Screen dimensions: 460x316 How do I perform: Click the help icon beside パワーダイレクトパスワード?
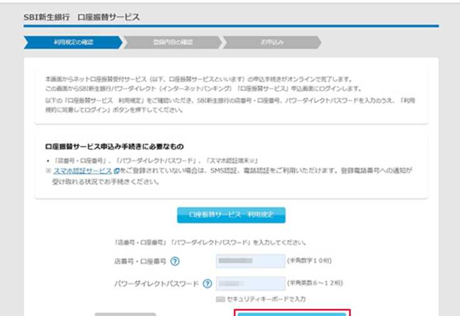coord(207,283)
